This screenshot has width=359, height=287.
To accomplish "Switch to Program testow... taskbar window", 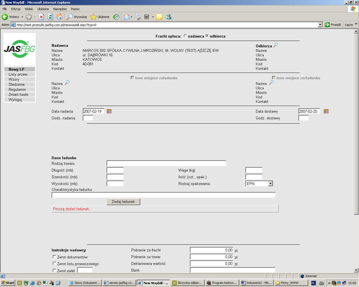I will point(222,283).
